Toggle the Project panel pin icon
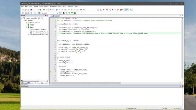Image resolution: width=196 pixels, height=110 pixels. pos(45,16)
